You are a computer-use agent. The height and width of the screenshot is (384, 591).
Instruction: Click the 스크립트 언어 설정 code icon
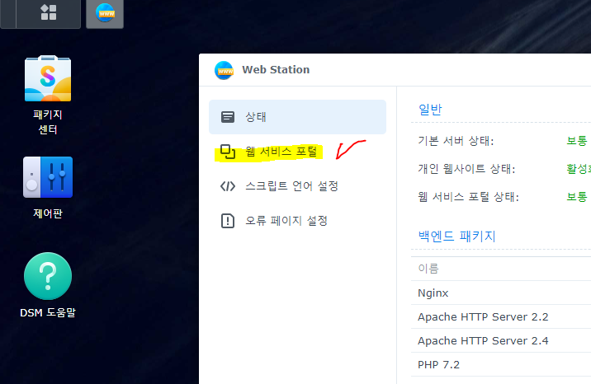click(x=228, y=186)
